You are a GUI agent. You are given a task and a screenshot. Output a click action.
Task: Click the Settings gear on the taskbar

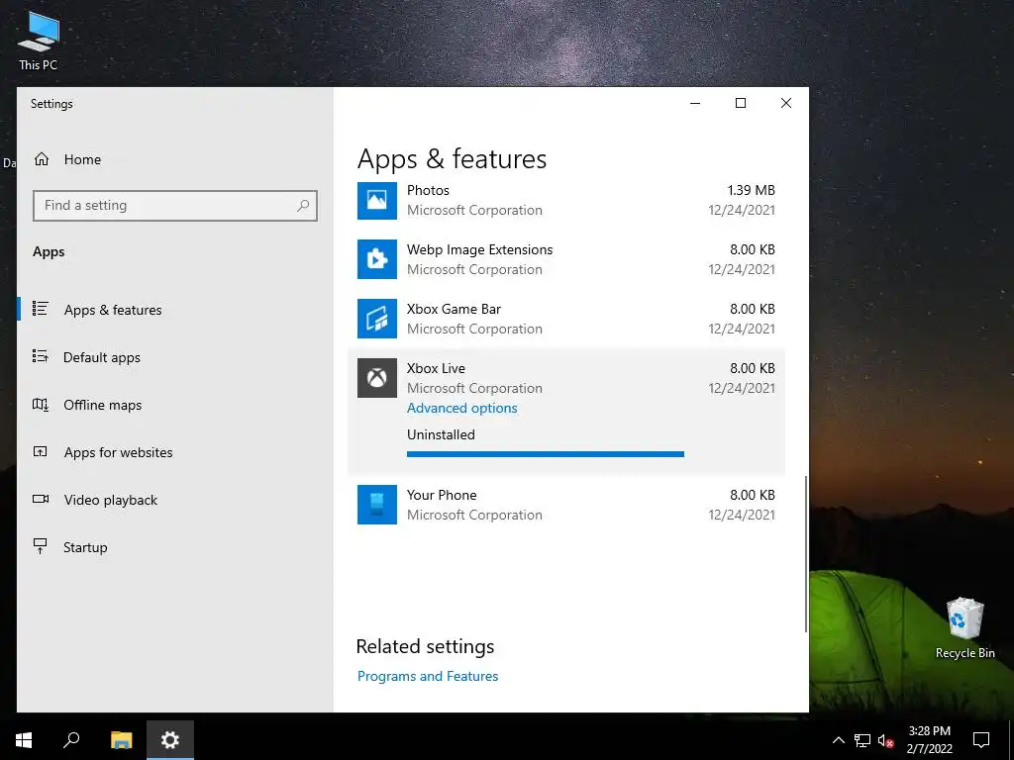(x=170, y=740)
